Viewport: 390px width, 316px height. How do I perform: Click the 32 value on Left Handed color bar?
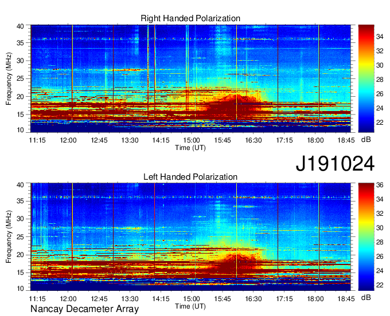(x=380, y=214)
